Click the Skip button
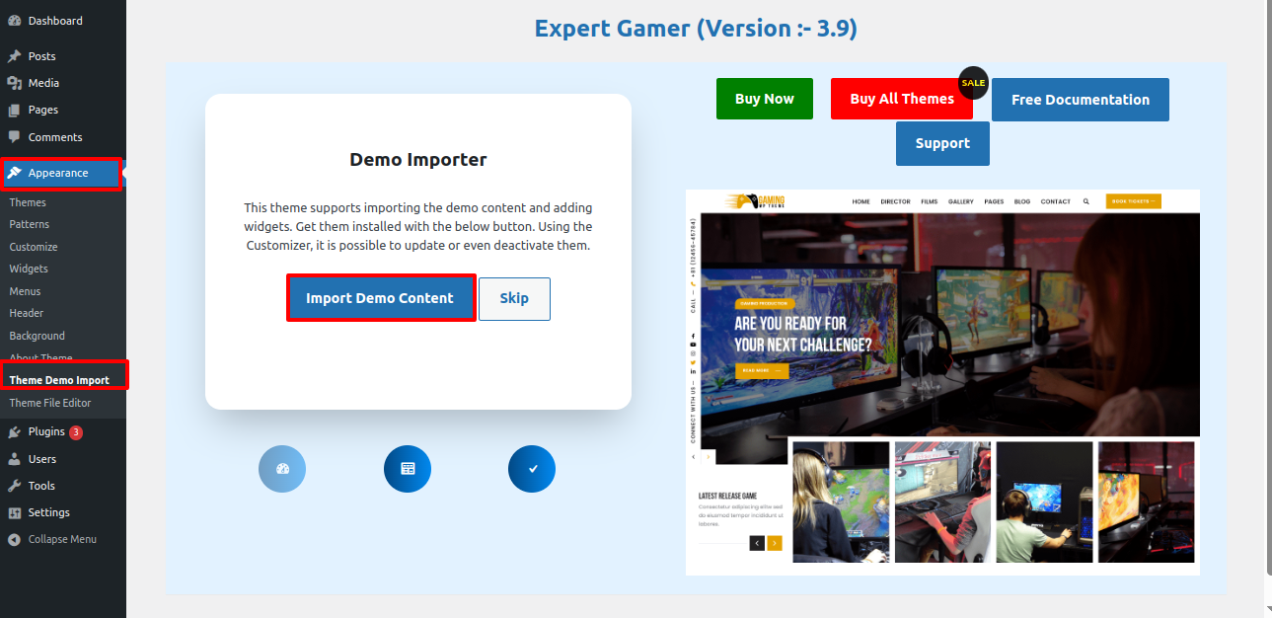The height and width of the screenshot is (618, 1272). [x=514, y=298]
